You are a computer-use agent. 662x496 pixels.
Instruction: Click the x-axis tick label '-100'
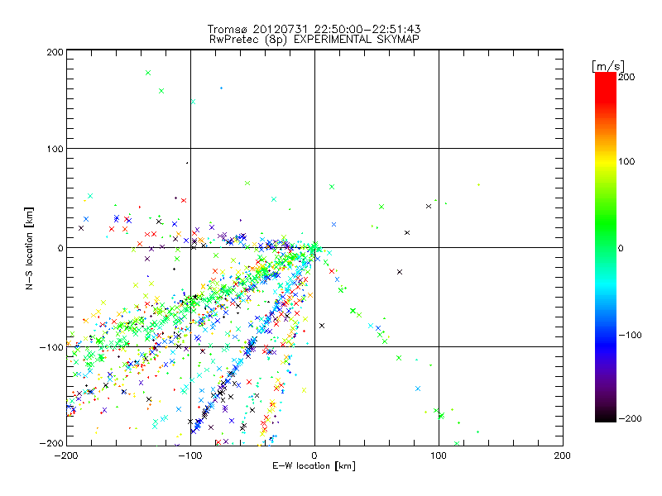click(190, 455)
